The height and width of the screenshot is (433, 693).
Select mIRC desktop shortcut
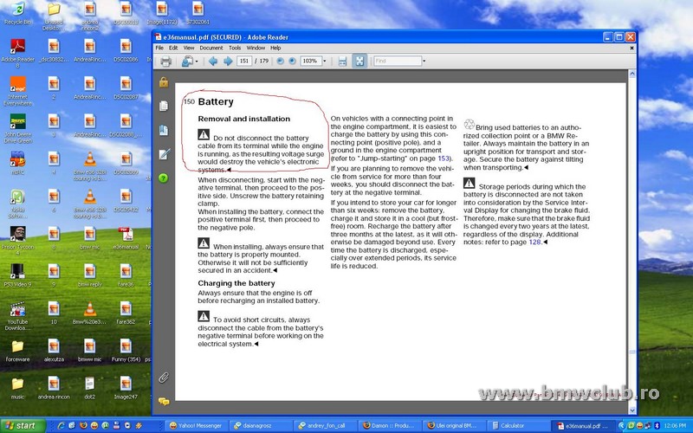click(17, 164)
